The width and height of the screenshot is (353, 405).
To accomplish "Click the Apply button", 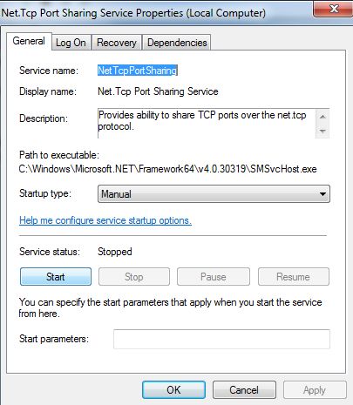I will click(315, 389).
